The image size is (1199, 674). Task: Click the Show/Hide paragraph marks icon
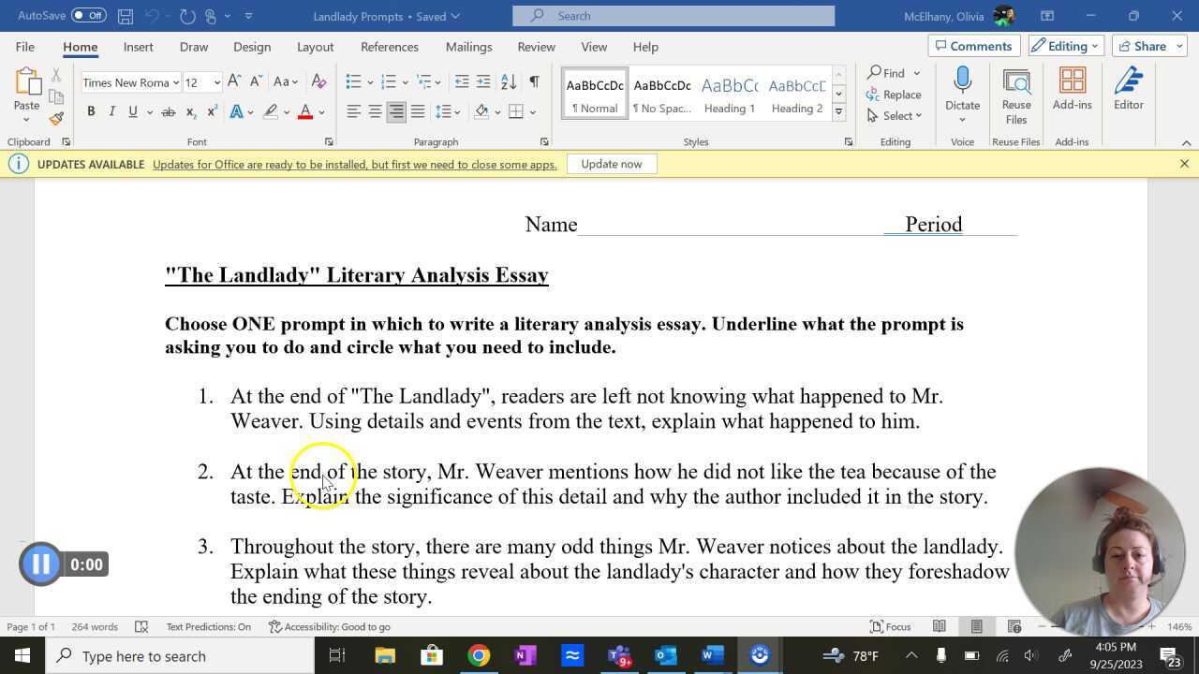coord(534,82)
